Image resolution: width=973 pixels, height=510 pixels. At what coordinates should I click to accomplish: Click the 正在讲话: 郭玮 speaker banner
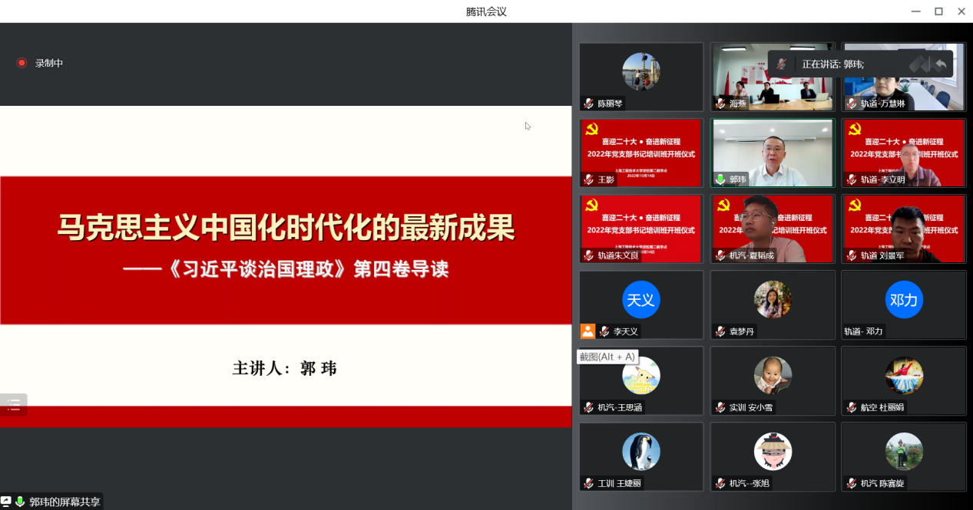832,64
